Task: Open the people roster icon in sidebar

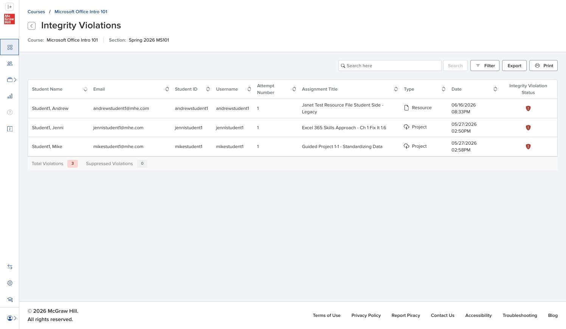Action: pos(10,63)
